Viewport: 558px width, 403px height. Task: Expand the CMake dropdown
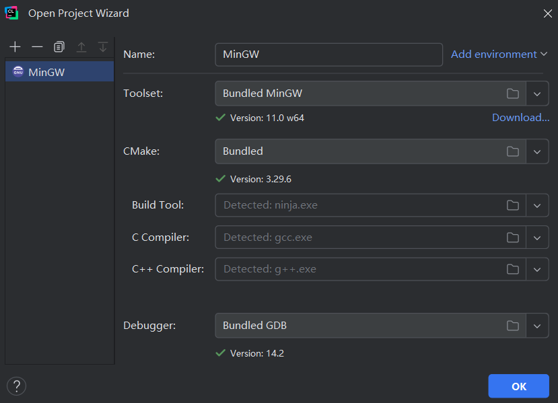537,151
